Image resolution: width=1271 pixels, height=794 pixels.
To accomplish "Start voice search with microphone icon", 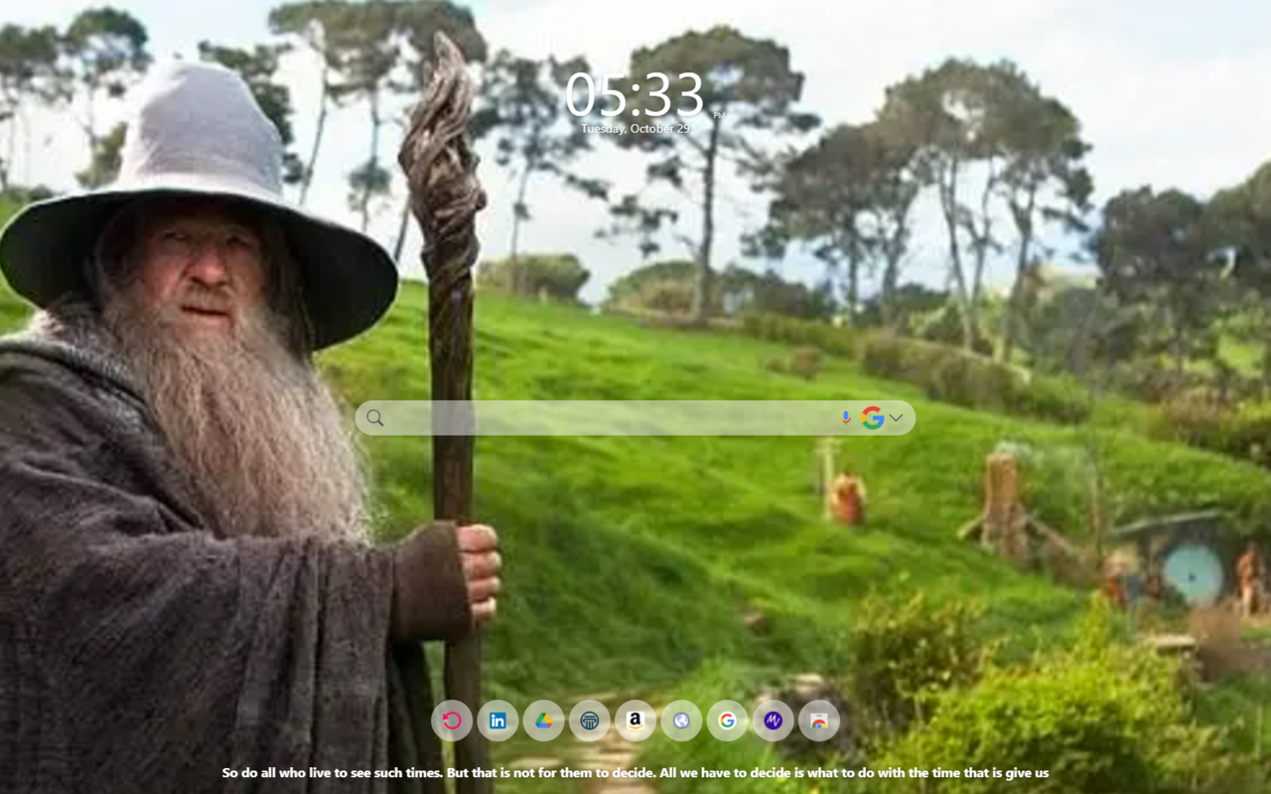I will (846, 418).
